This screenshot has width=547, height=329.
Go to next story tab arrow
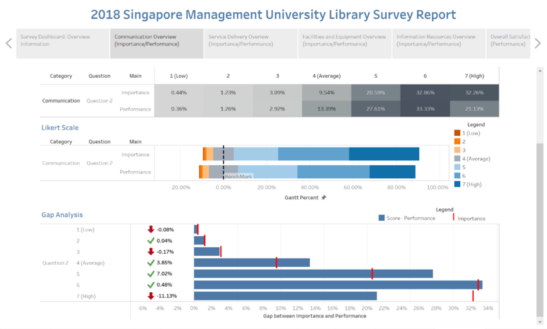(537, 44)
